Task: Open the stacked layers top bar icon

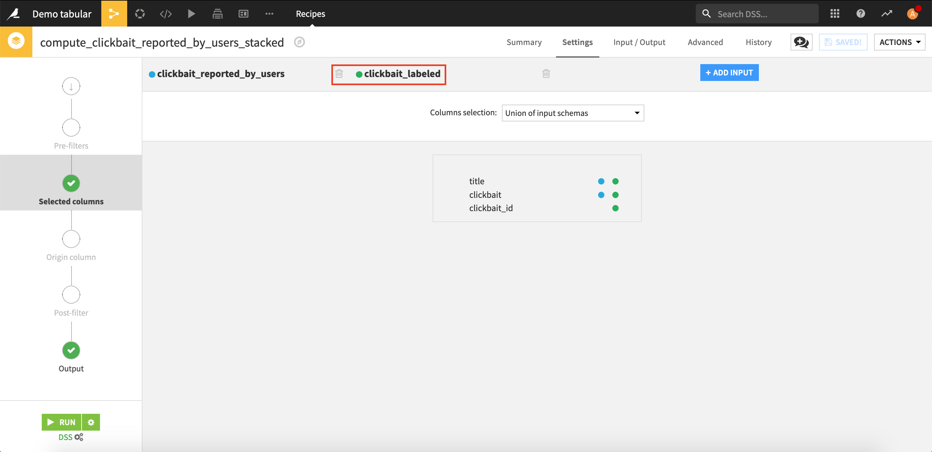Action: pyautogui.click(x=217, y=14)
